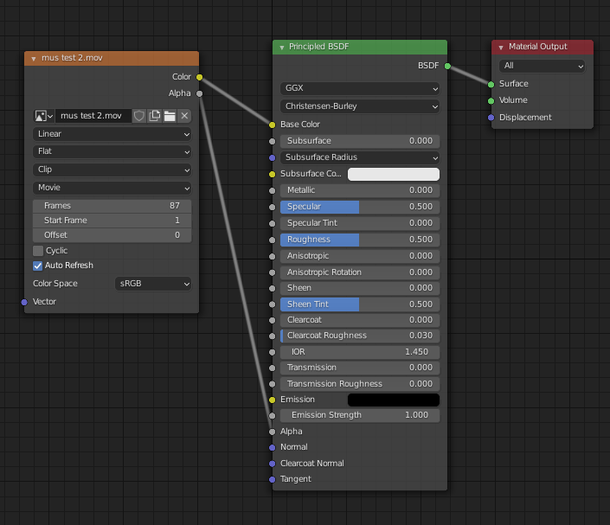610x525 pixels.
Task: Open the Christensen-Burley subsurface method dropdown
Action: coord(360,106)
